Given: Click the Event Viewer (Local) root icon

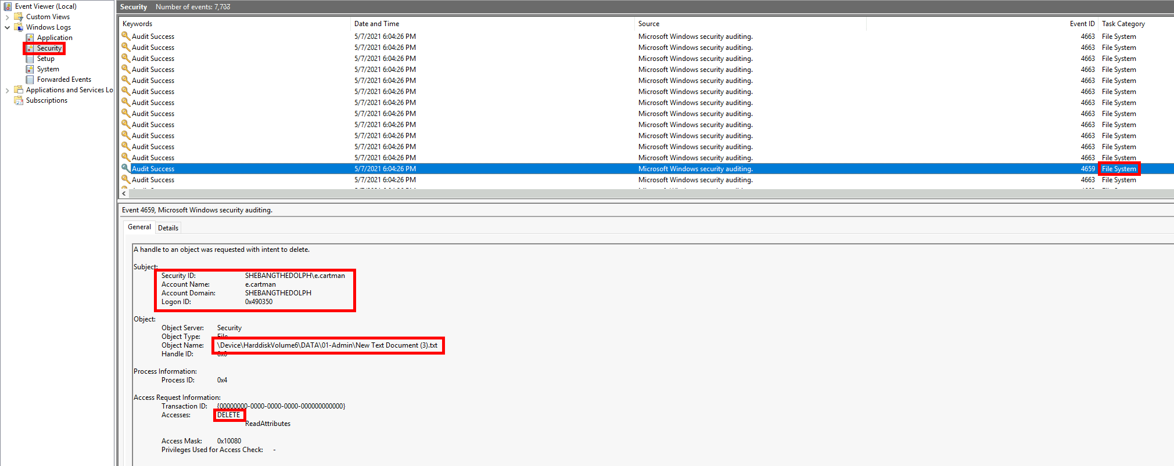Looking at the screenshot, I should (x=8, y=6).
